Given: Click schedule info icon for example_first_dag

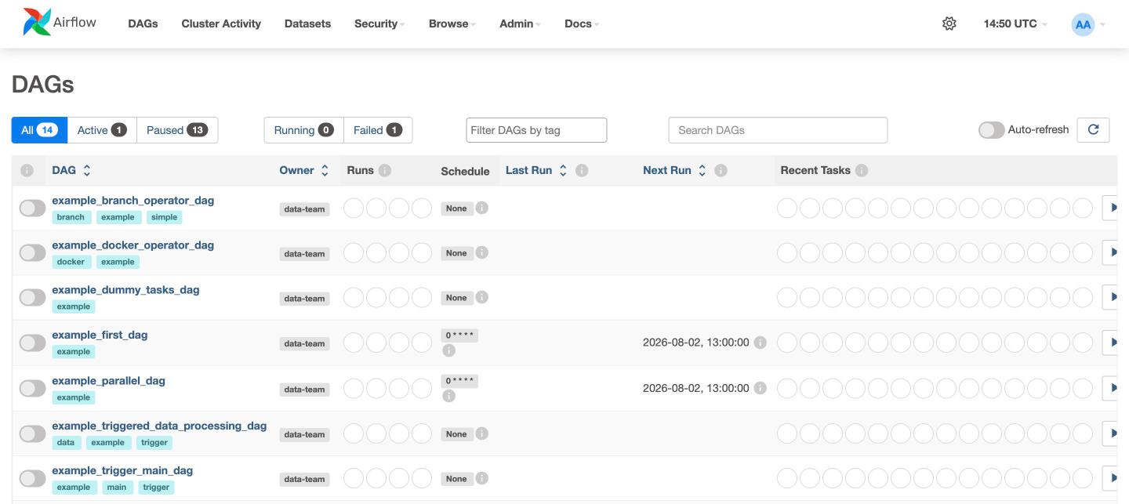Looking at the screenshot, I should click(448, 350).
